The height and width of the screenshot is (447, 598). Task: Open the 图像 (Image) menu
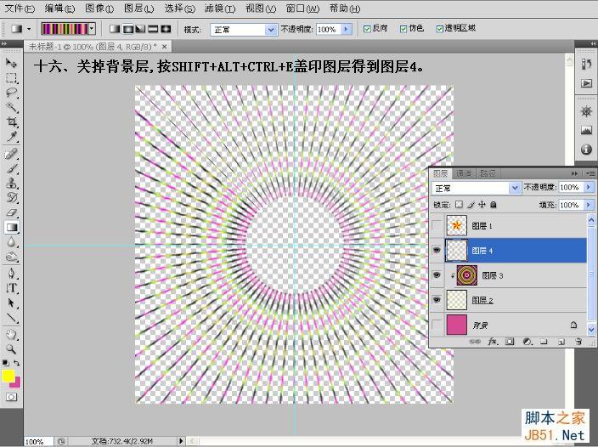99,8
